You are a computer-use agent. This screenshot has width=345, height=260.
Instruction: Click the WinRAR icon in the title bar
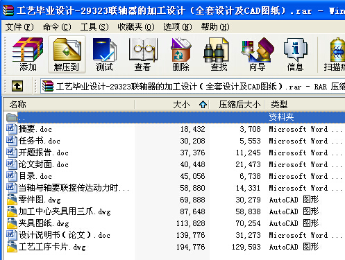click(8, 10)
